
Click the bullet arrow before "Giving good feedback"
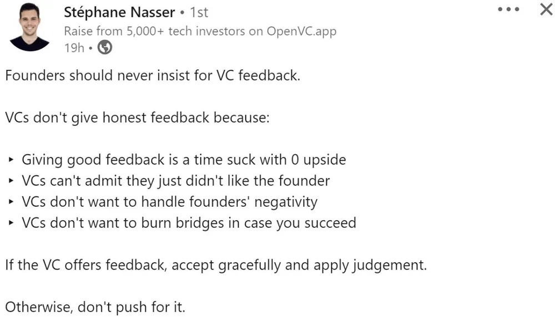click(x=11, y=161)
